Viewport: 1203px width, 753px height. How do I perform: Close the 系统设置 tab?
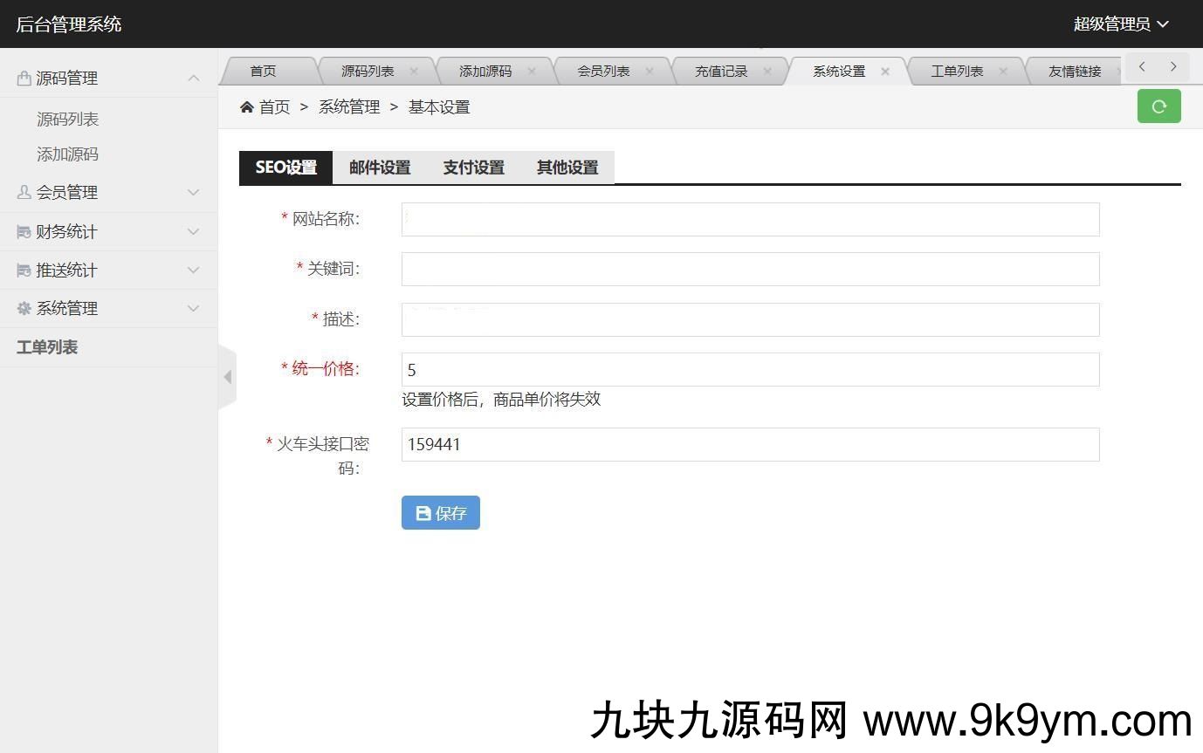(x=885, y=72)
